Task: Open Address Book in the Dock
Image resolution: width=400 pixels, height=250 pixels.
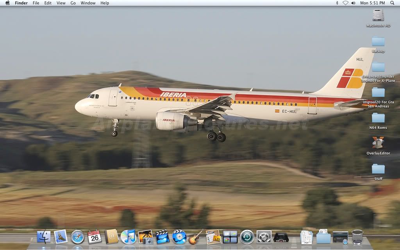Action: coord(111,237)
